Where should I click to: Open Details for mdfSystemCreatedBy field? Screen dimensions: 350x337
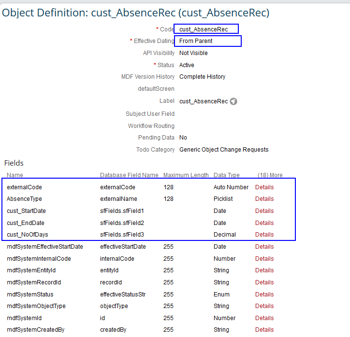pos(264,330)
